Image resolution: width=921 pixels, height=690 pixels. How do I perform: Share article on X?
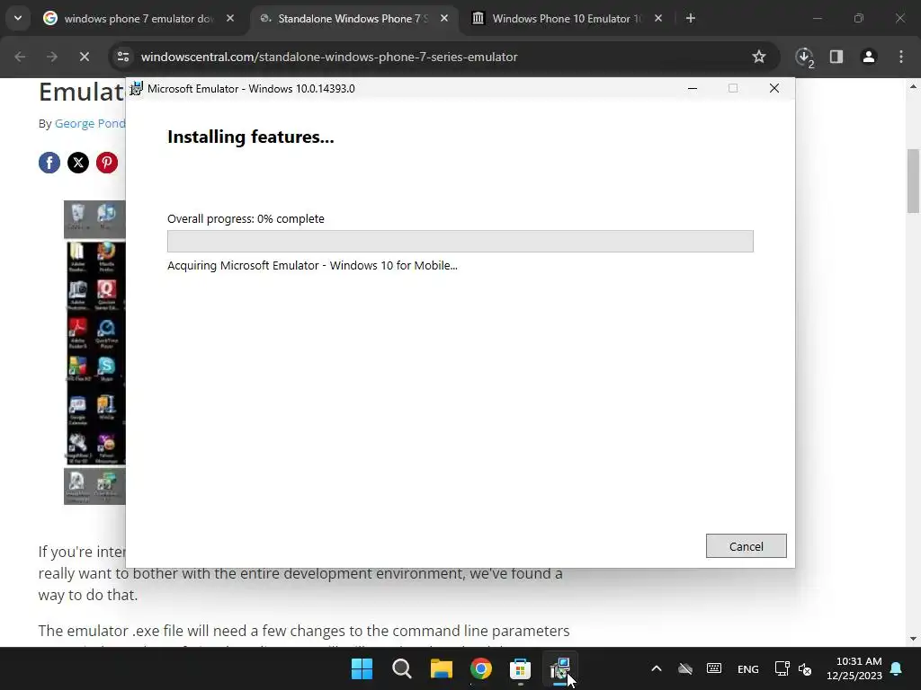(78, 163)
